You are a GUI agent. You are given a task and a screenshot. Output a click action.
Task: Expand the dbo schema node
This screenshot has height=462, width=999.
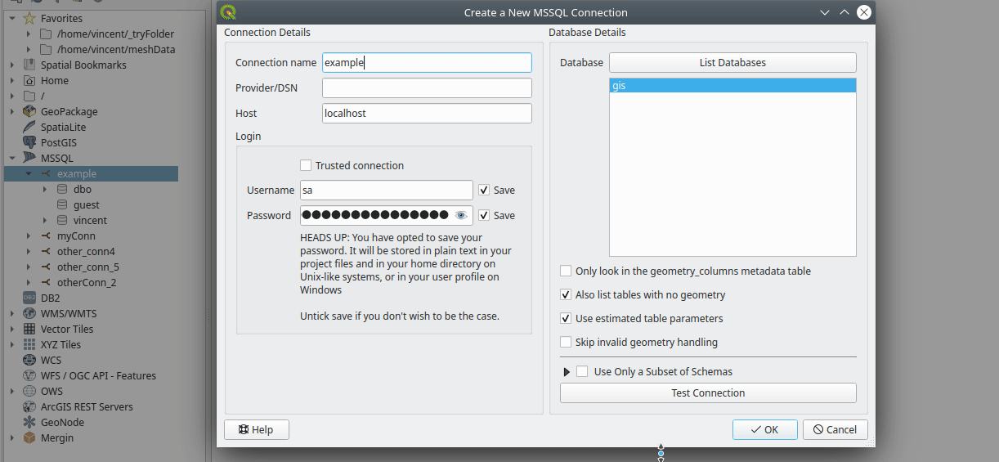pos(46,189)
